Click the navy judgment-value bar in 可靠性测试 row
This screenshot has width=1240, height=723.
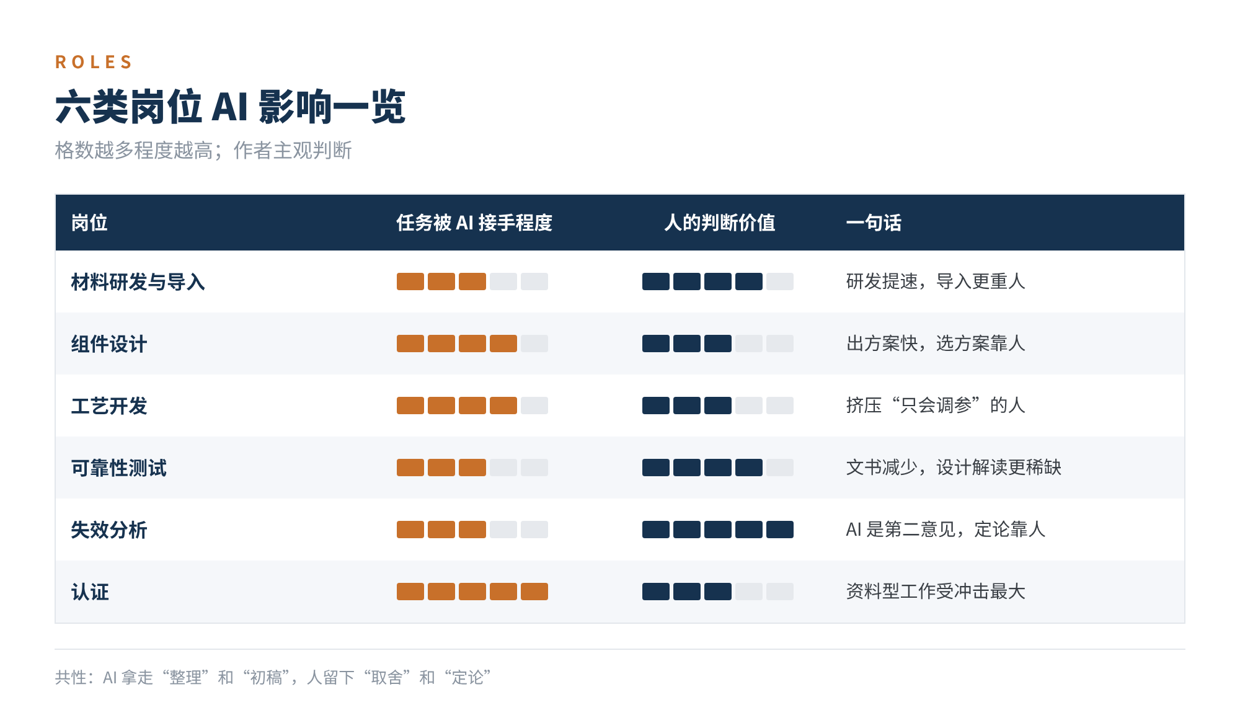tap(718, 468)
